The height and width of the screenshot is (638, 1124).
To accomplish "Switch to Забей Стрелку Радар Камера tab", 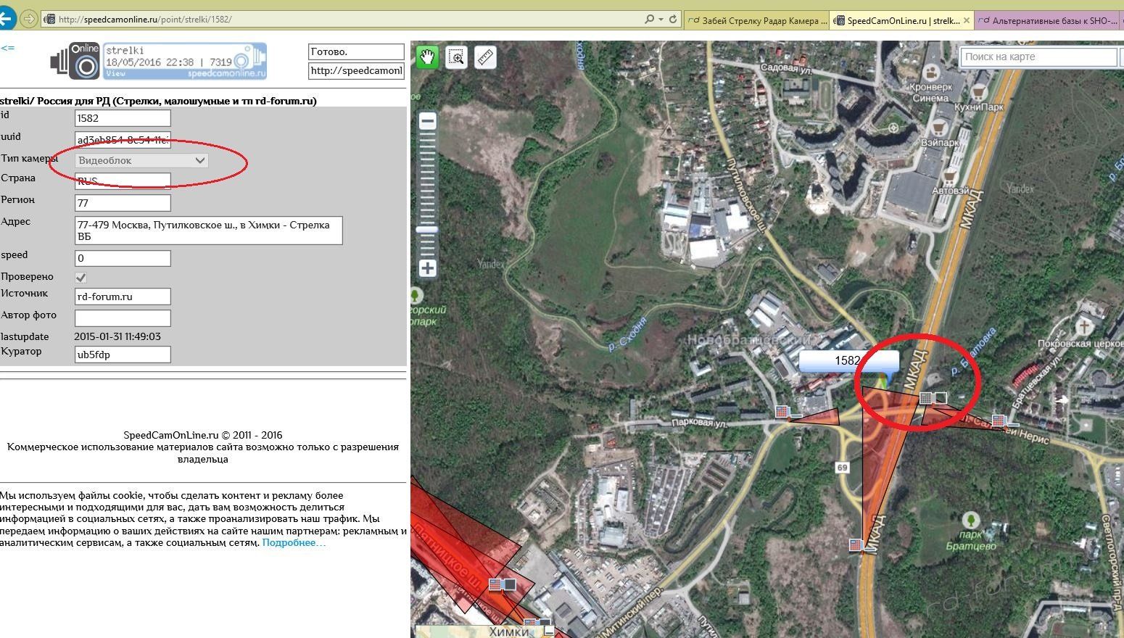I will tap(757, 20).
